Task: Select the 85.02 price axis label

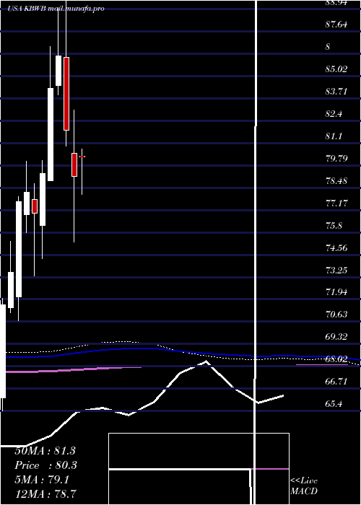Action: click(336, 69)
